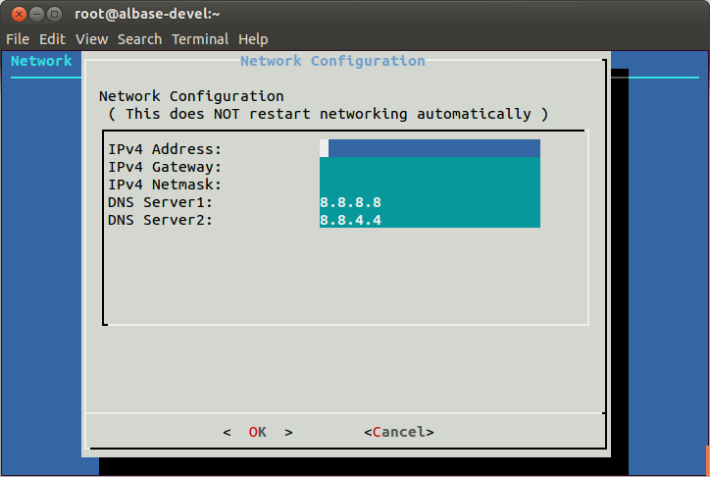Click DNS Server2 field showing 8.8.4.4
Image resolution: width=710 pixels, height=477 pixels.
(x=430, y=219)
